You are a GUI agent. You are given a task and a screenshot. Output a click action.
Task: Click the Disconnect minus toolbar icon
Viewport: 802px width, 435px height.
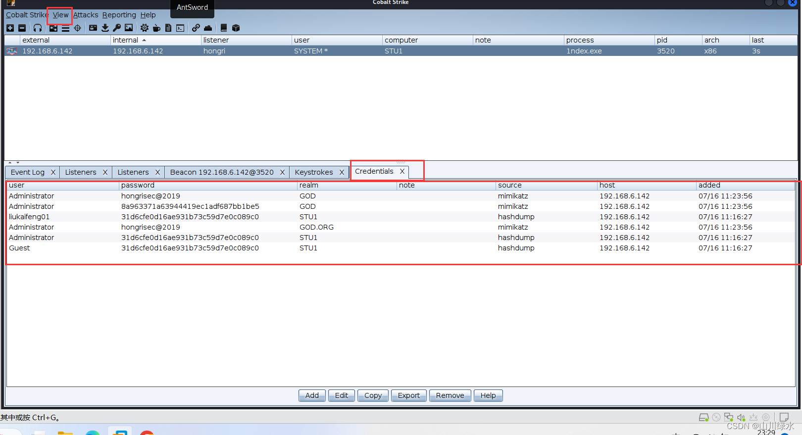22,28
